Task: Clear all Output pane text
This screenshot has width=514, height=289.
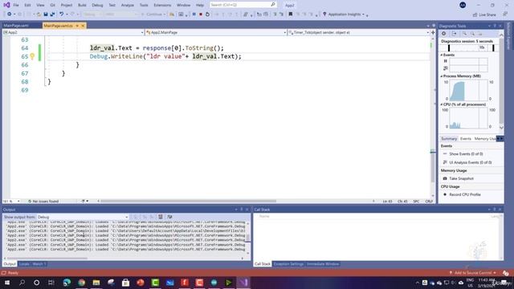Action: pos(161,217)
